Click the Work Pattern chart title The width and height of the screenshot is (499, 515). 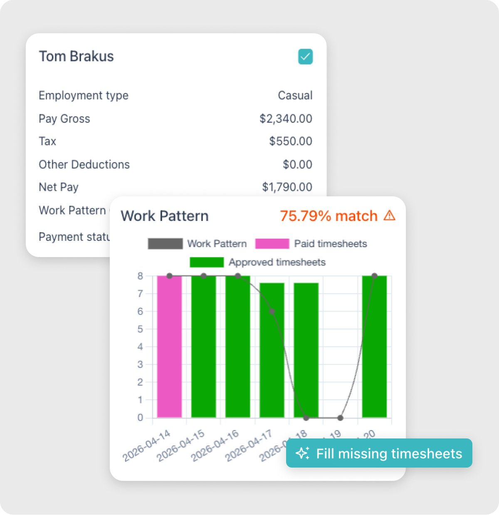[165, 216]
